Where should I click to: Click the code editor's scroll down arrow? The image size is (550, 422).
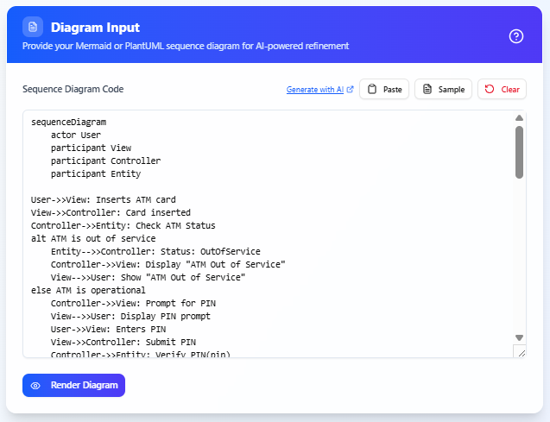click(519, 337)
